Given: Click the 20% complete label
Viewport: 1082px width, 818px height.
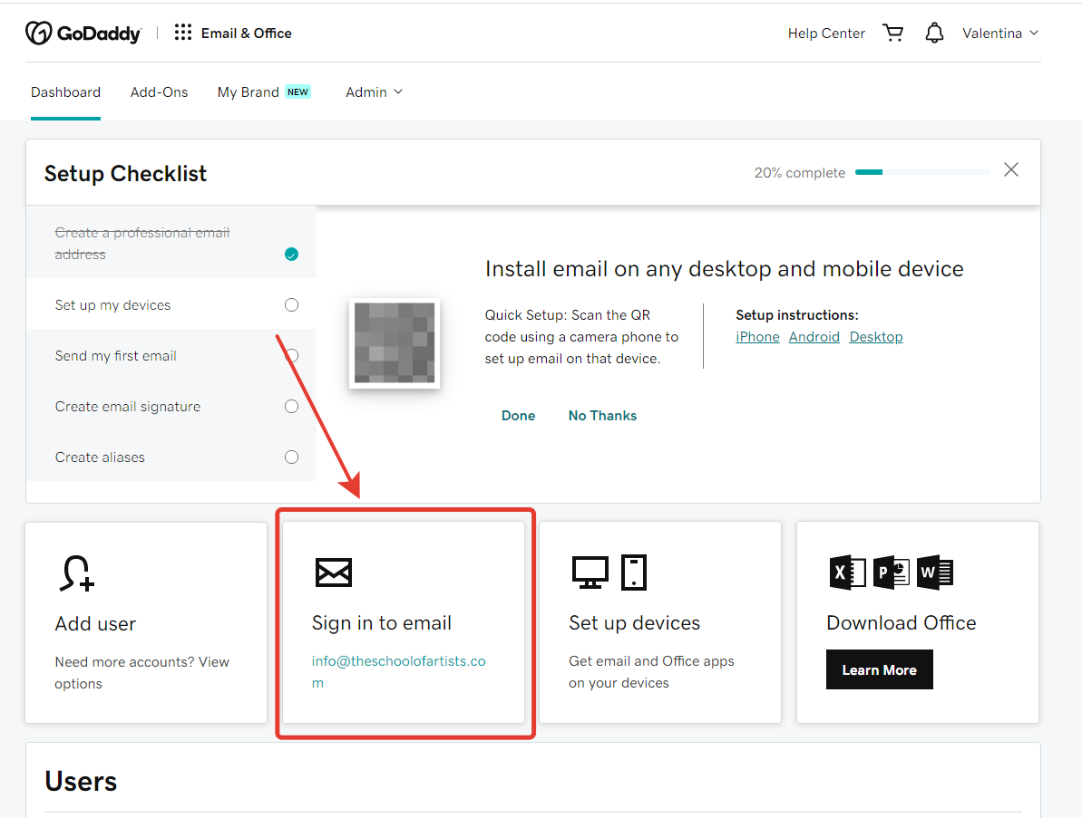Looking at the screenshot, I should coord(799,173).
